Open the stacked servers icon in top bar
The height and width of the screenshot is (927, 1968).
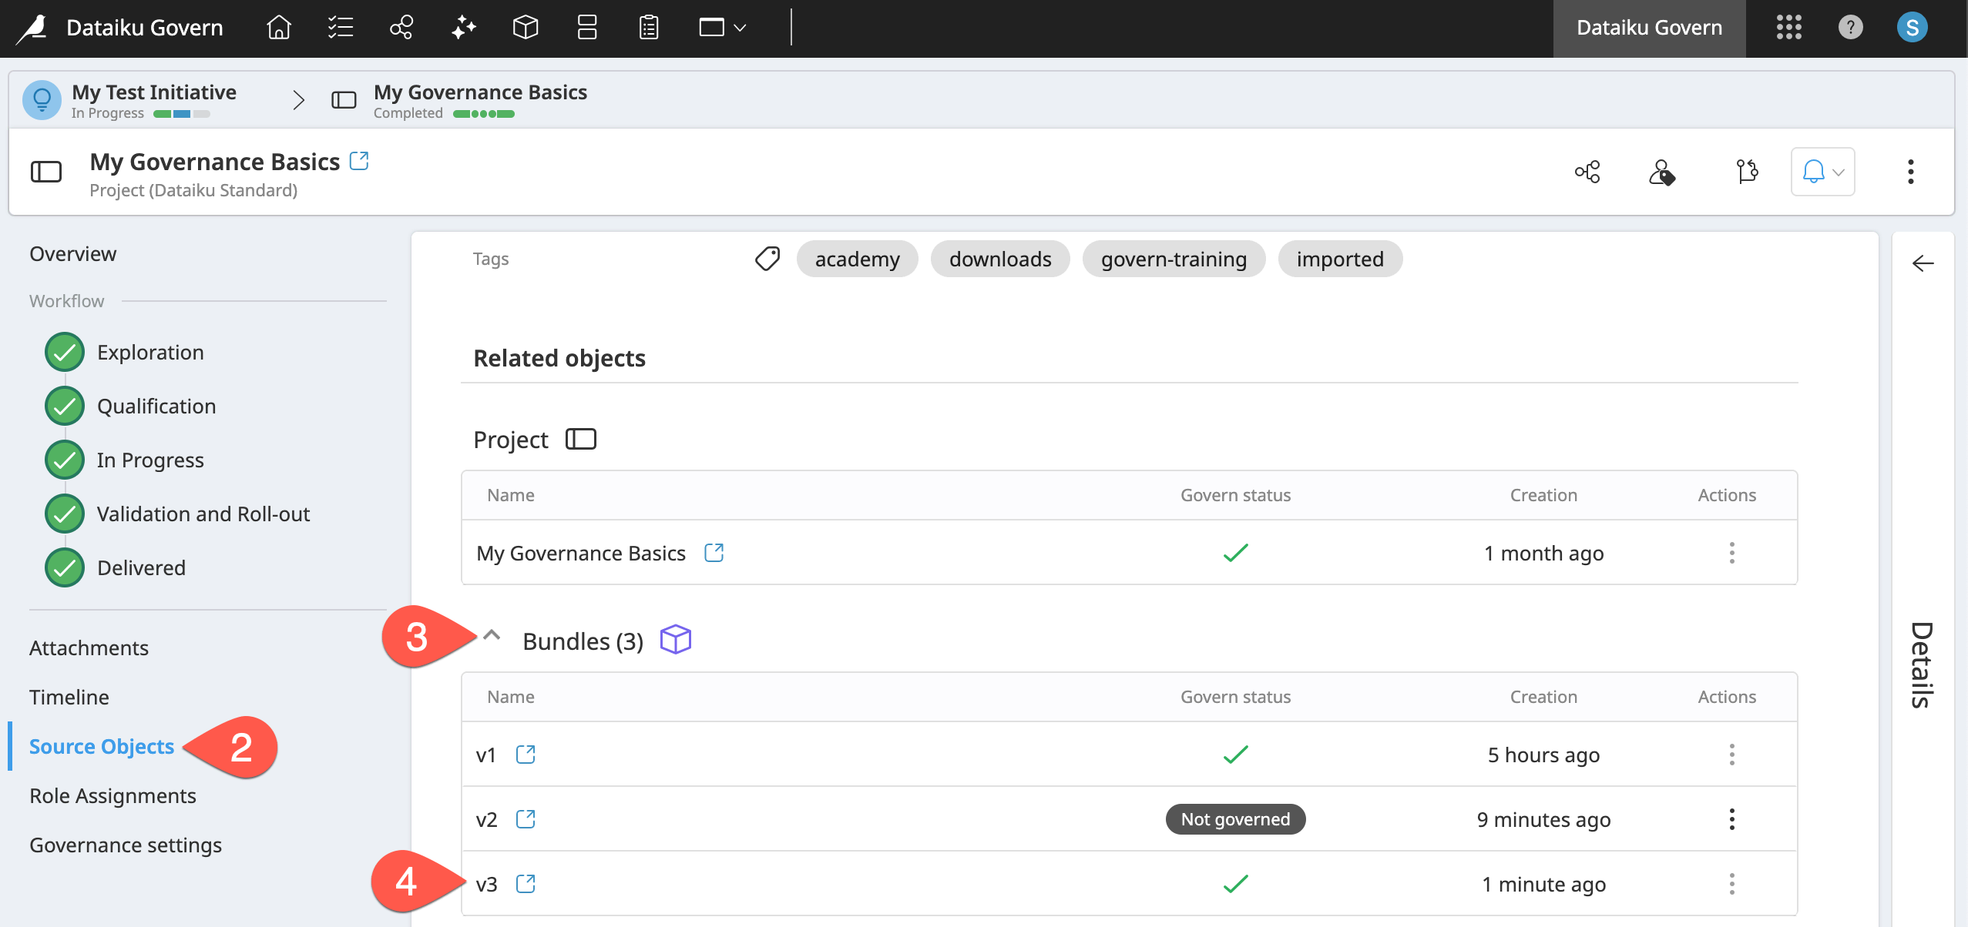point(587,28)
